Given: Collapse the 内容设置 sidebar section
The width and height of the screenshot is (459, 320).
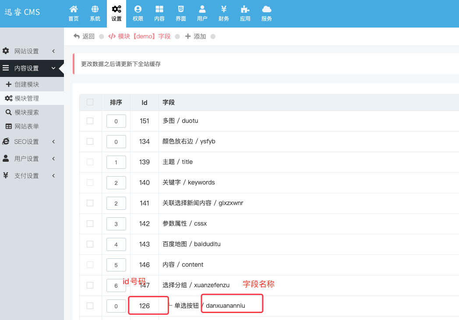Looking at the screenshot, I should (x=32, y=68).
